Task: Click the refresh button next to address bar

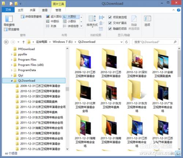Action: (127, 42)
